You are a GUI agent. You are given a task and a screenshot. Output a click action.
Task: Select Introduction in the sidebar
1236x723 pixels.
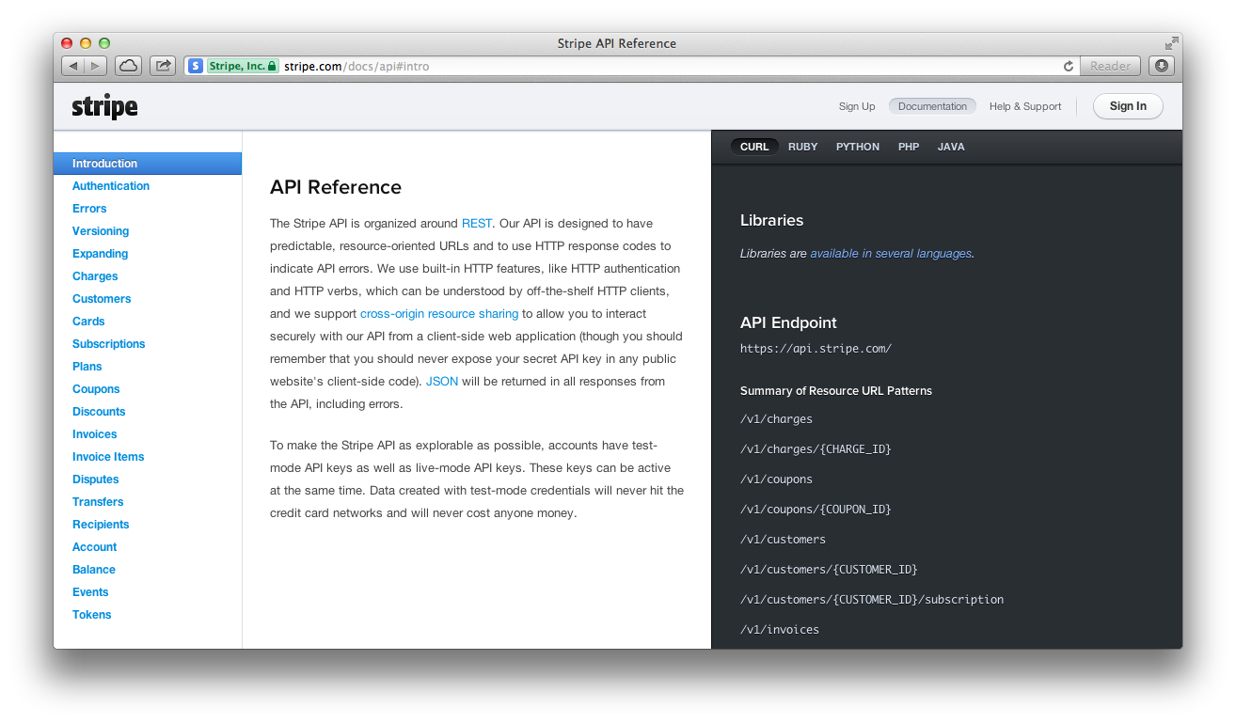[x=148, y=164]
